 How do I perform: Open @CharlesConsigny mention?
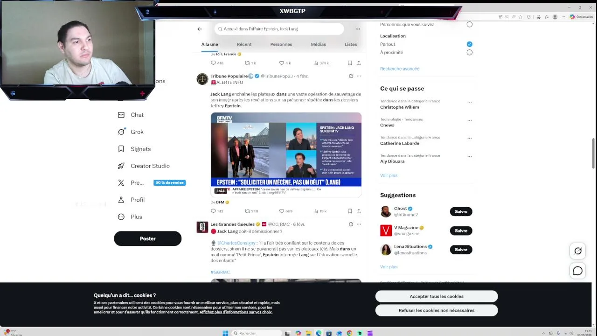tap(236, 243)
